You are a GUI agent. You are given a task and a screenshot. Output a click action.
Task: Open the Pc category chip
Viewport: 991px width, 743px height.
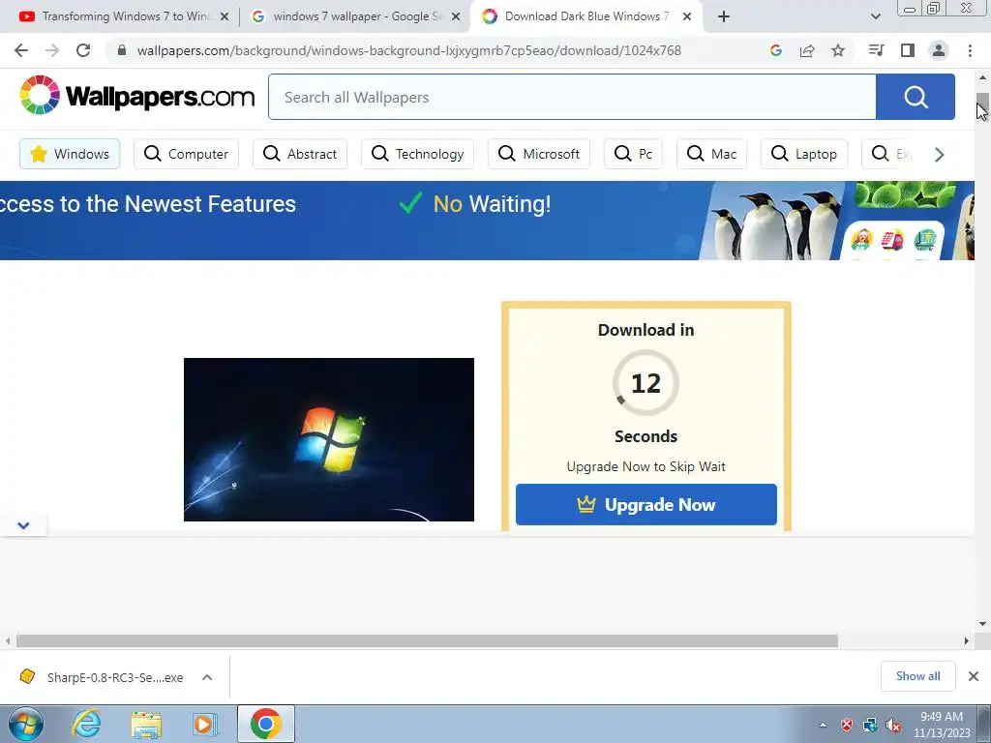(x=633, y=154)
